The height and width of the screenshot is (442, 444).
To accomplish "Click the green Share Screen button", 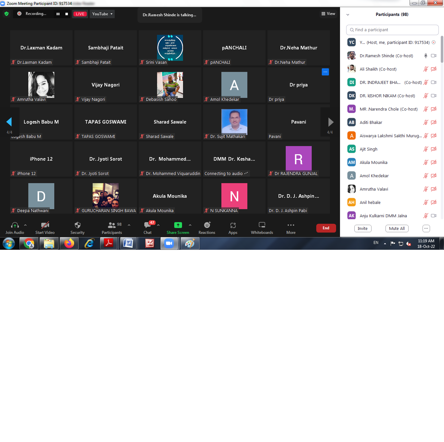I will click(x=178, y=228).
